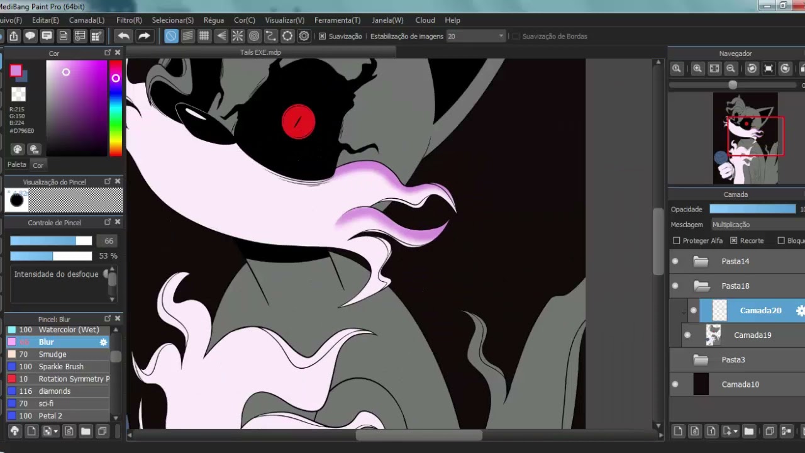Expand the Pasta3 folder

click(x=701, y=360)
